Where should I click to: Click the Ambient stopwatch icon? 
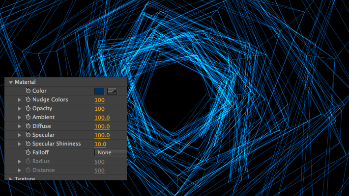tap(28, 118)
